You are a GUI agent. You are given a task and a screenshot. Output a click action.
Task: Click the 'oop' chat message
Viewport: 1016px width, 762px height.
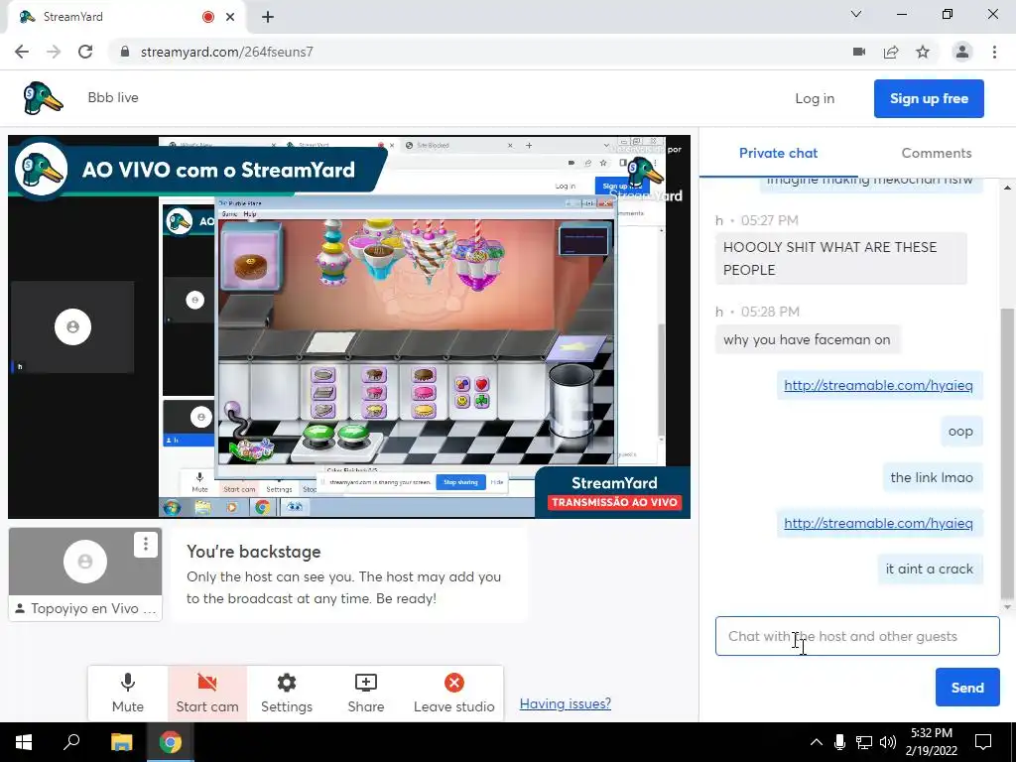pyautogui.click(x=960, y=432)
